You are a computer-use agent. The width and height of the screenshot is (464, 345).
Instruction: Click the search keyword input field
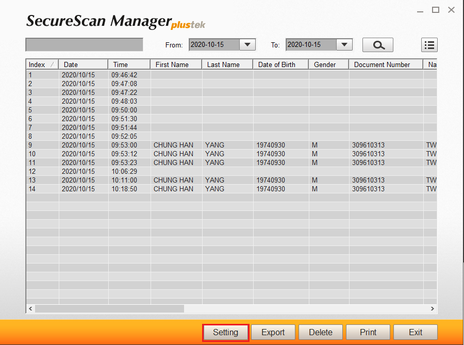[84, 45]
